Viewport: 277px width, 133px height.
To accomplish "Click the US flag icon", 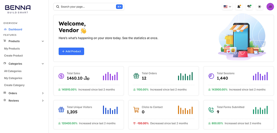I will pyautogui.click(x=226, y=7).
